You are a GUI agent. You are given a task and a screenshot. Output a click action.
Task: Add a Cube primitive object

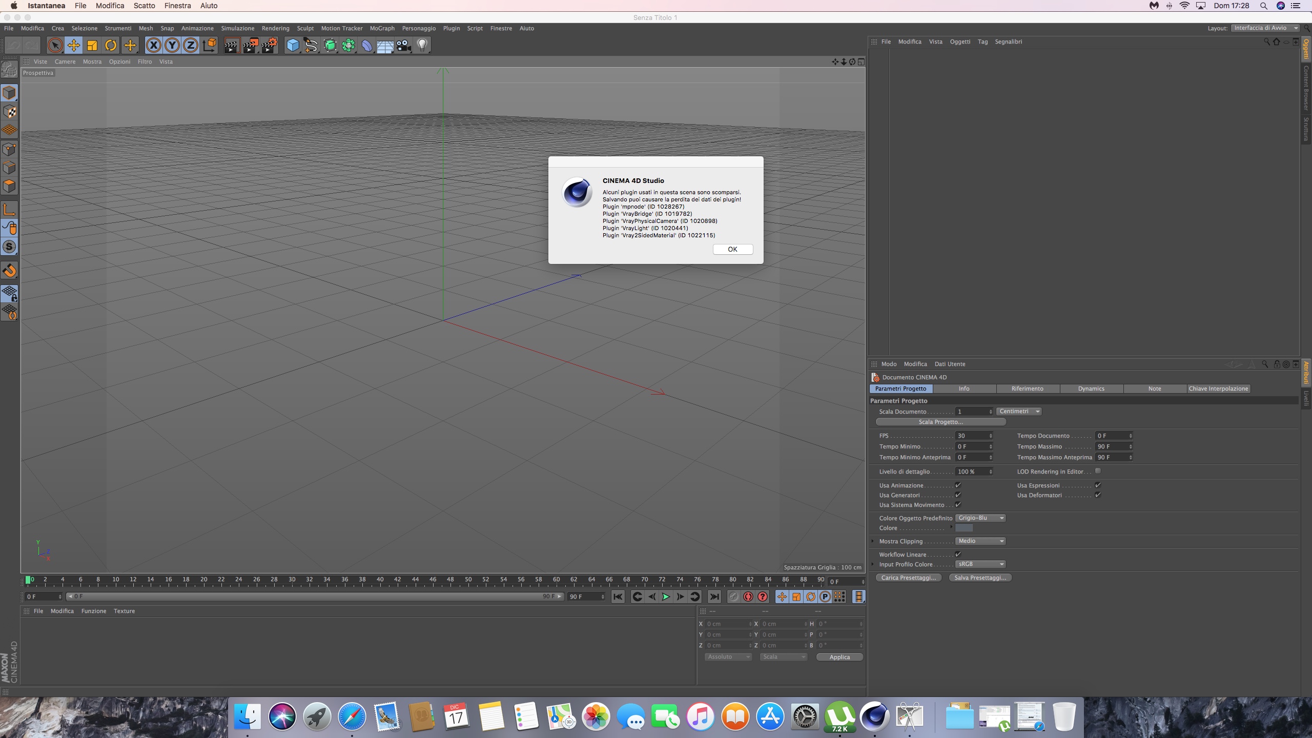[293, 46]
